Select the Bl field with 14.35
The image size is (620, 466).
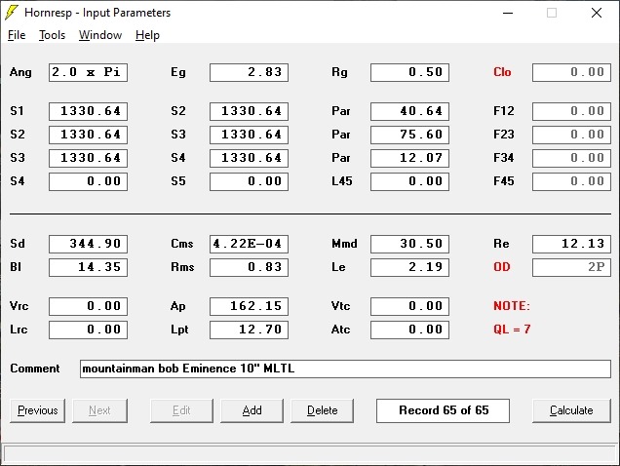88,267
